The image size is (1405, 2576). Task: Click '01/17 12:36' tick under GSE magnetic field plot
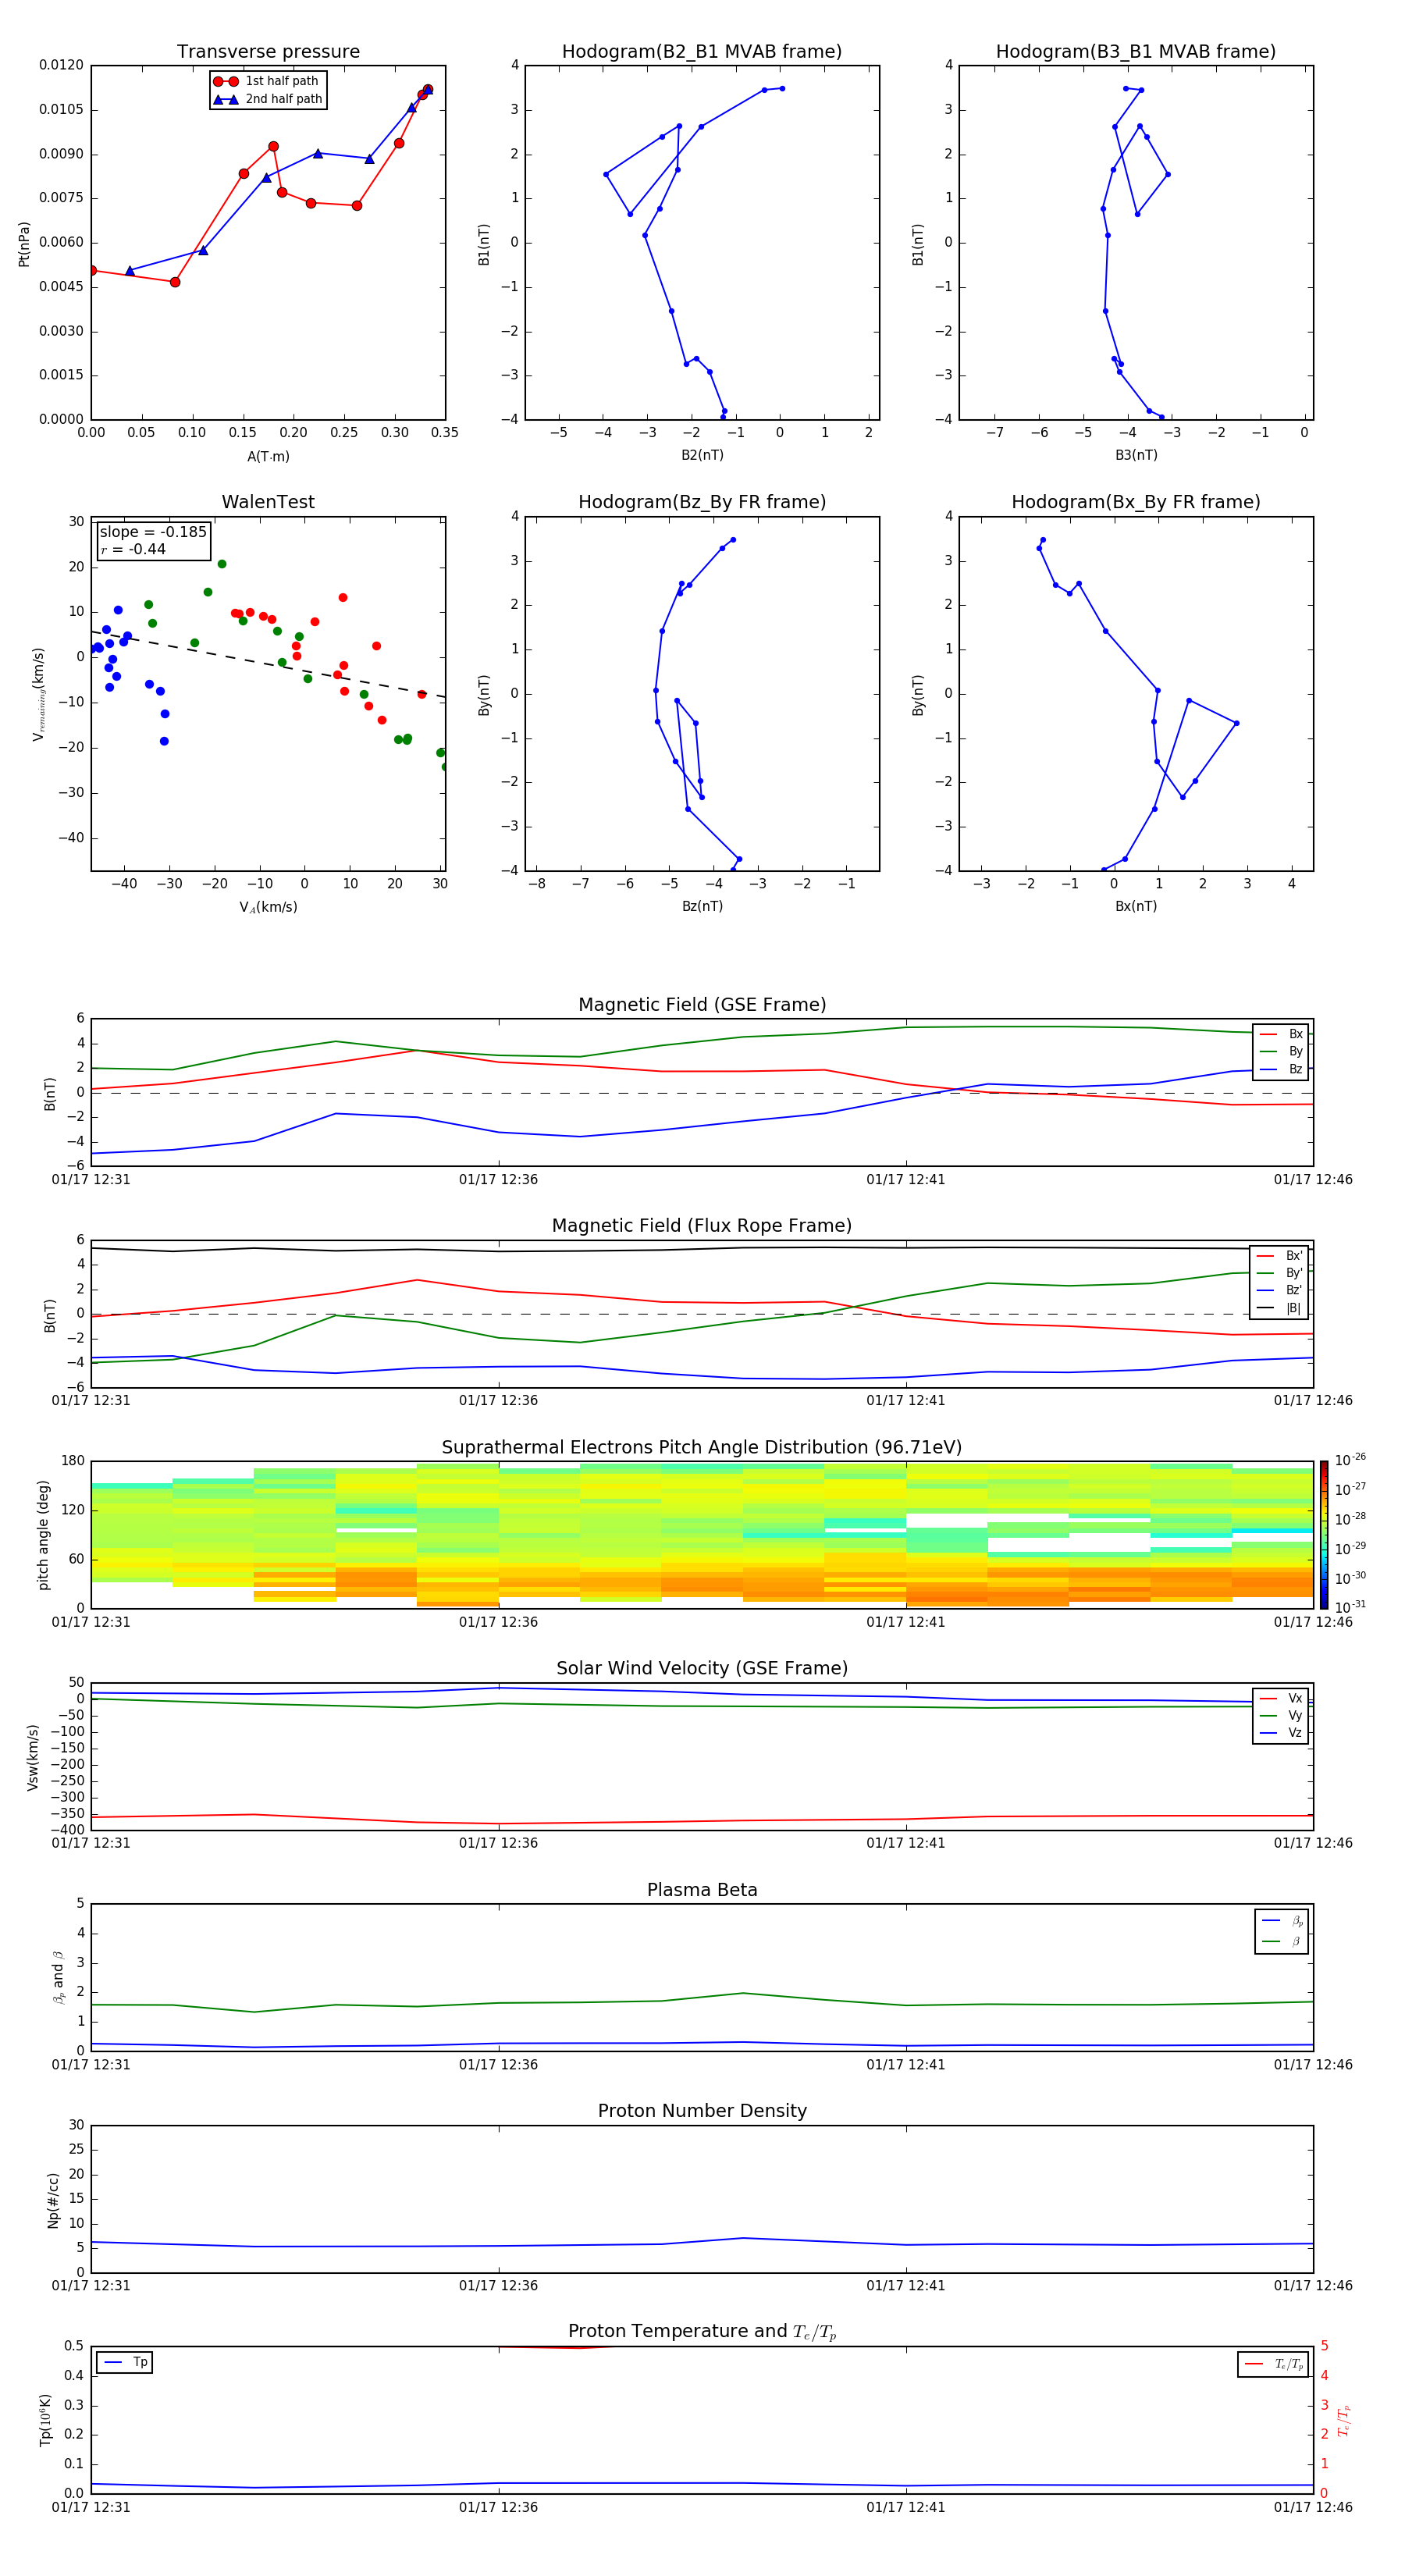(498, 1180)
